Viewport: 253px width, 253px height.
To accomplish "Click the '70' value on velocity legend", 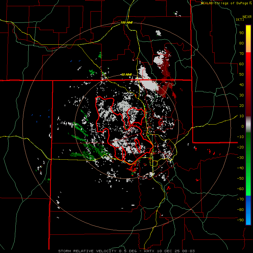I will point(241,54).
